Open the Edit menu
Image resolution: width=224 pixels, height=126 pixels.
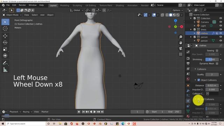14,5
